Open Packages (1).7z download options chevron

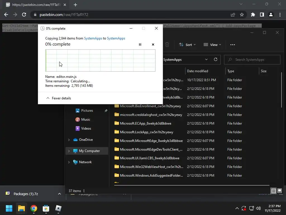coord(59,194)
